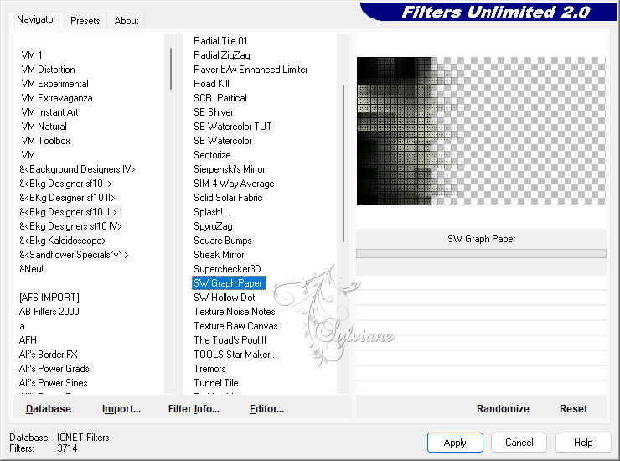Click the filter preview thumbnail
620x461 pixels.
click(x=481, y=131)
